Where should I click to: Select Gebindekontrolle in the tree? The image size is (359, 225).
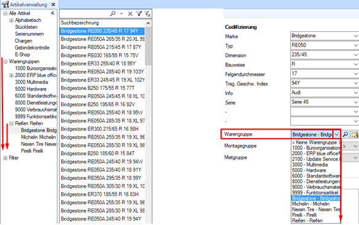[32, 48]
